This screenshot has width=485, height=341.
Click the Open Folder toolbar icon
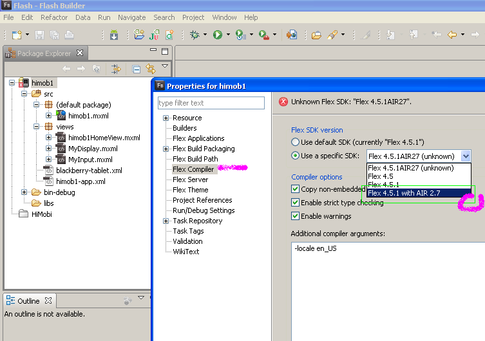pyautogui.click(x=316, y=35)
